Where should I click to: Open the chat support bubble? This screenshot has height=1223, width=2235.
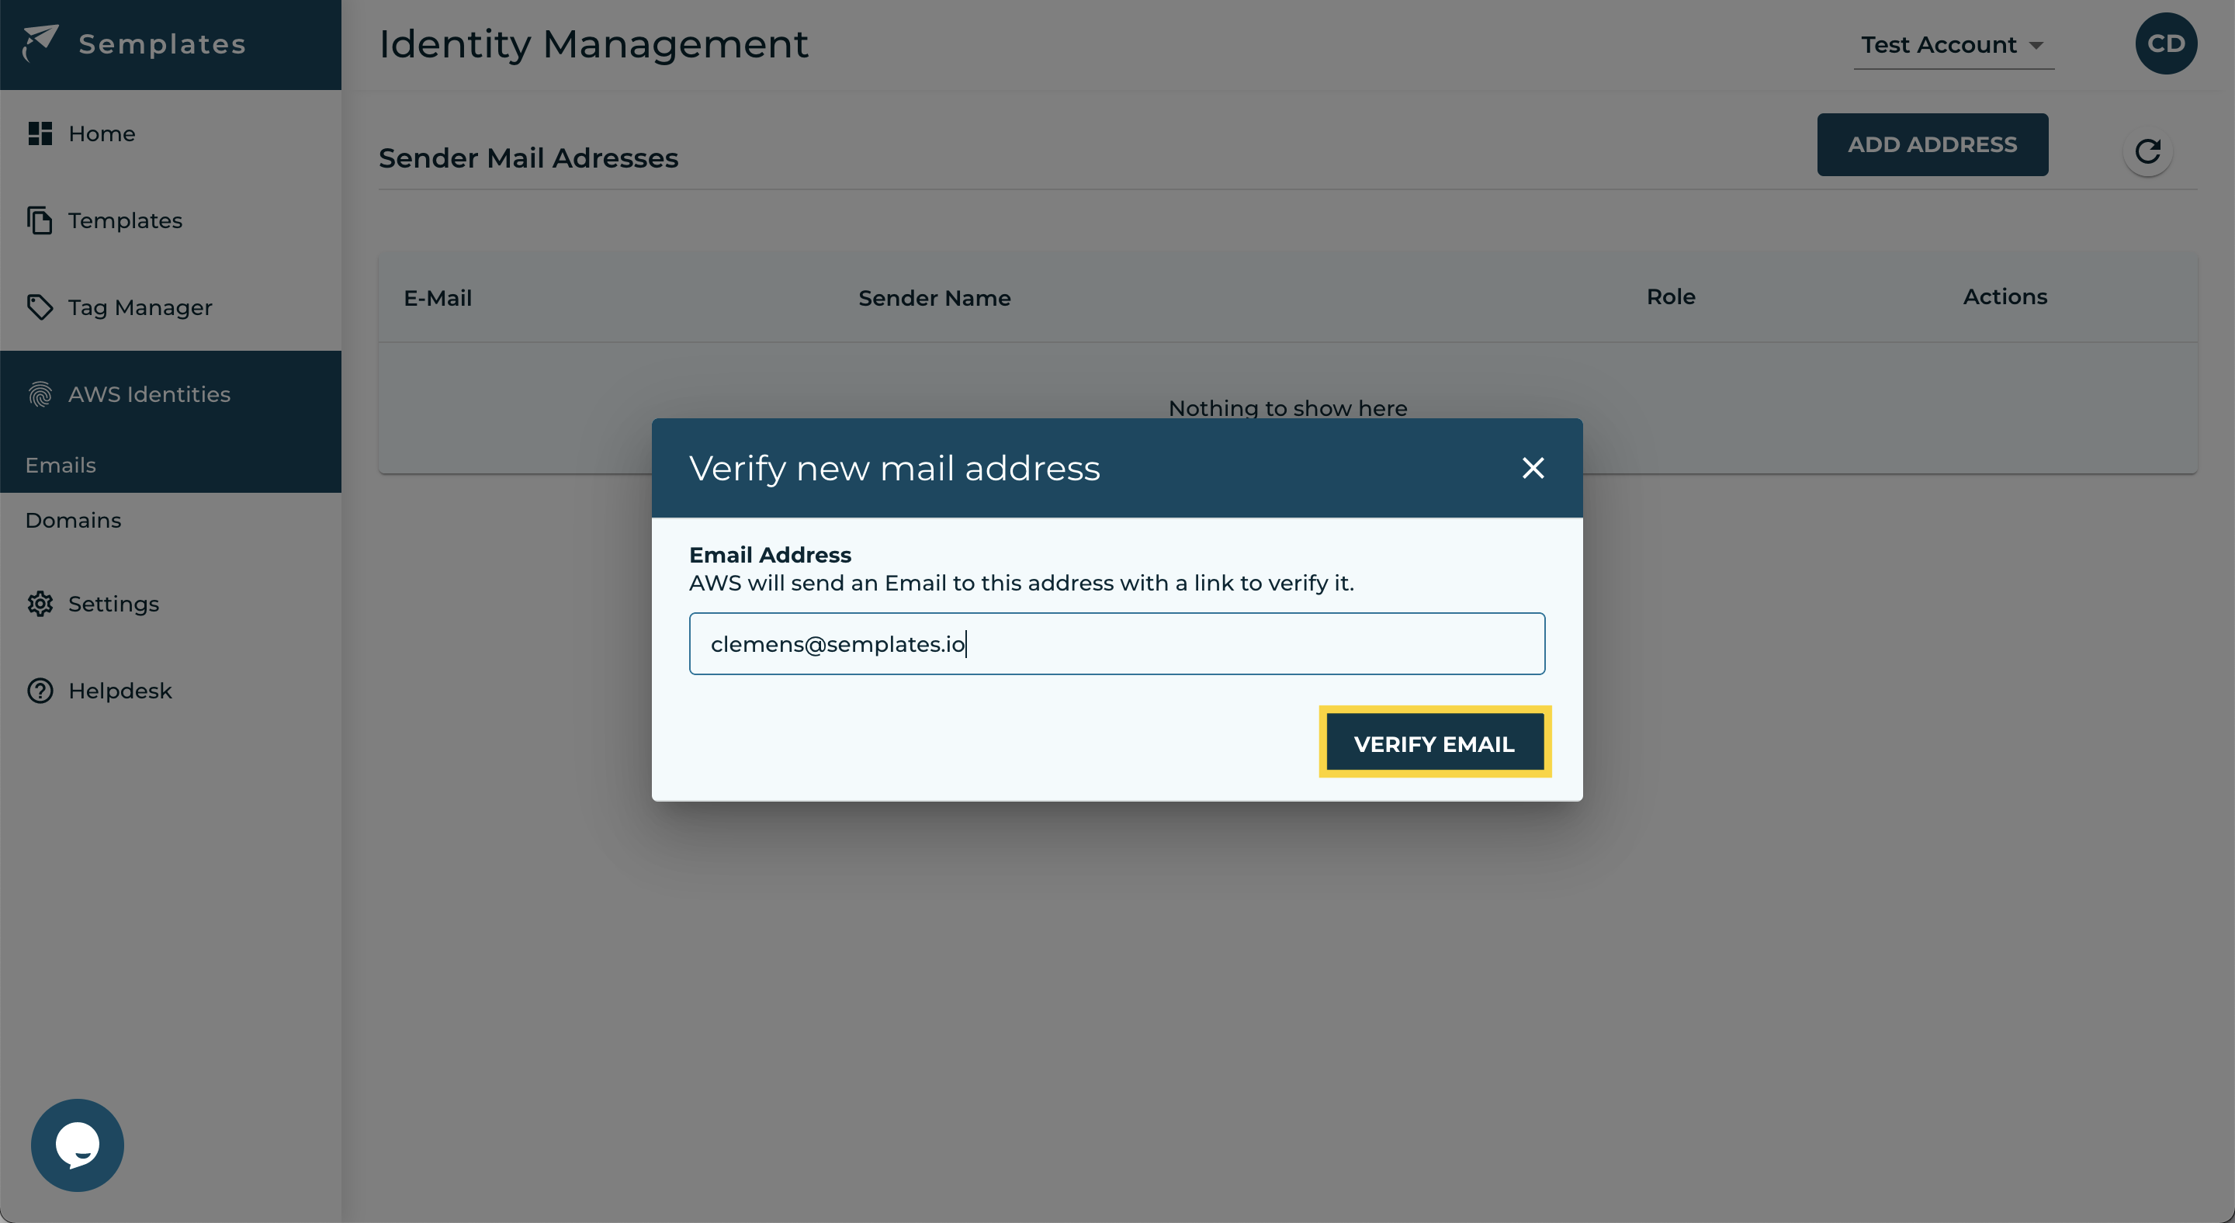[78, 1145]
